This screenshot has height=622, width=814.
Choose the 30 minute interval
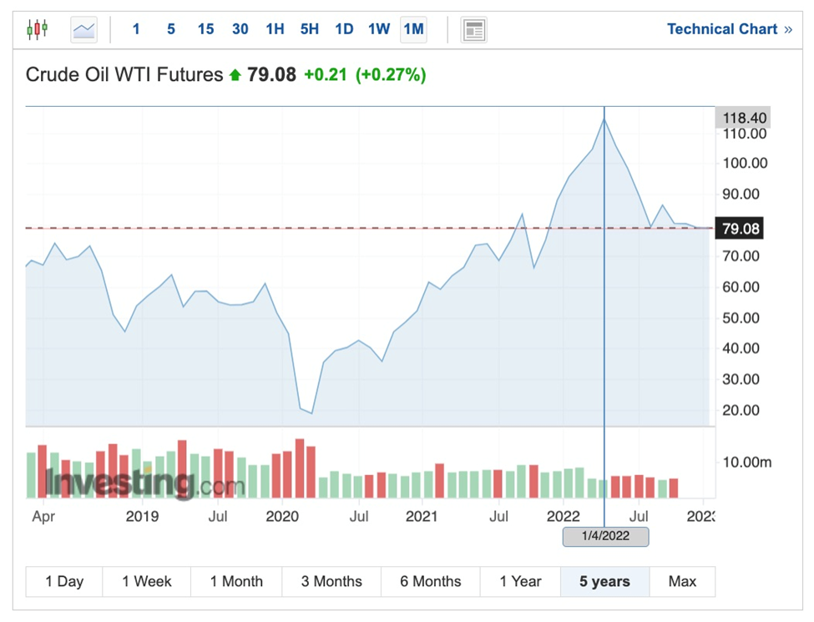240,29
